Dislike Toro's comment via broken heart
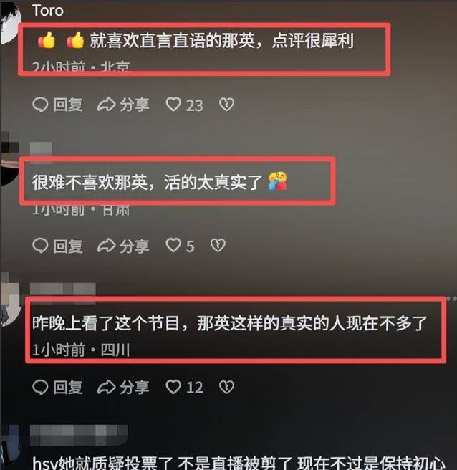The height and width of the screenshot is (470, 457). click(226, 105)
